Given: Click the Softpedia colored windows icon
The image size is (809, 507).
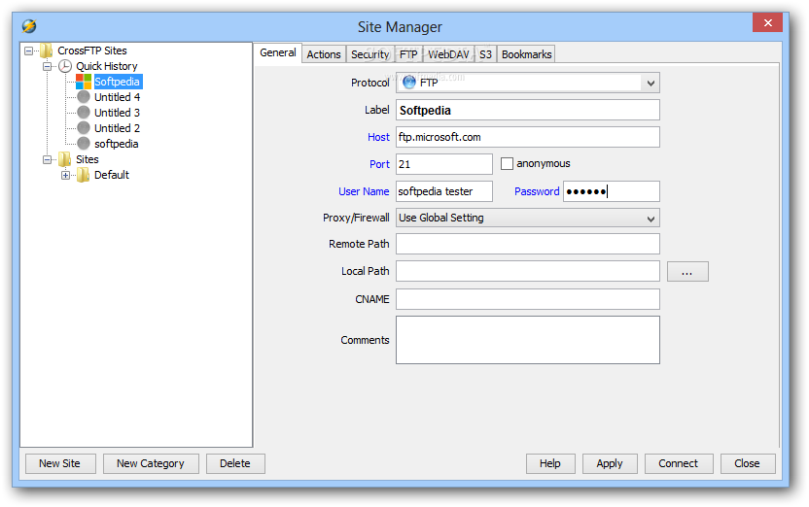Looking at the screenshot, I should point(84,82).
